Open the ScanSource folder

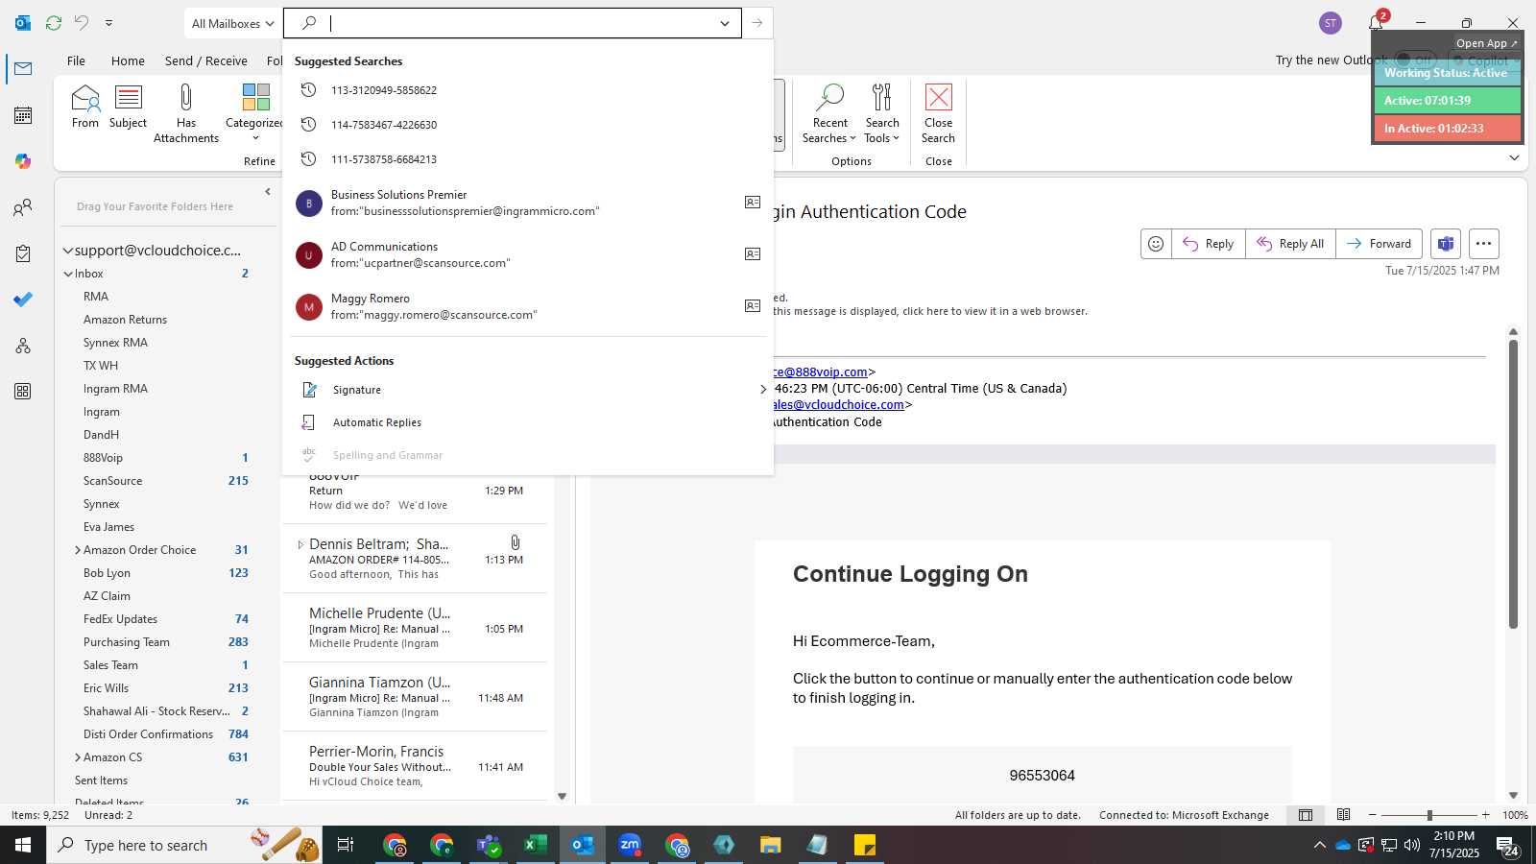(x=112, y=481)
